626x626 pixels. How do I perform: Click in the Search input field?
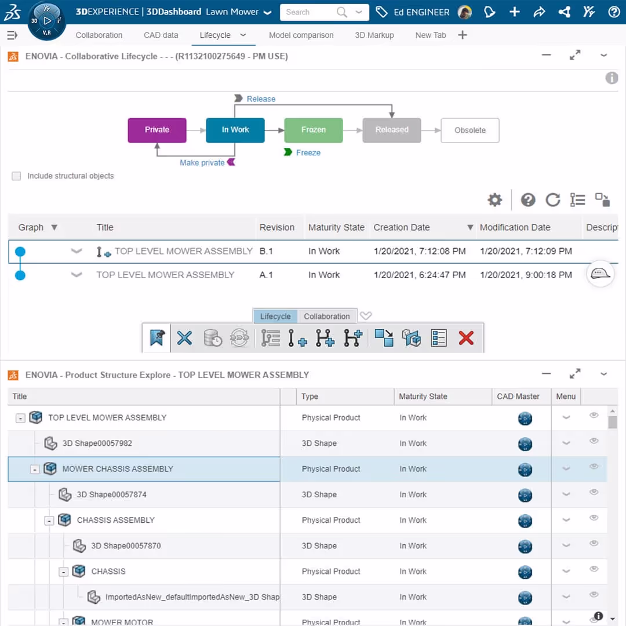point(310,12)
